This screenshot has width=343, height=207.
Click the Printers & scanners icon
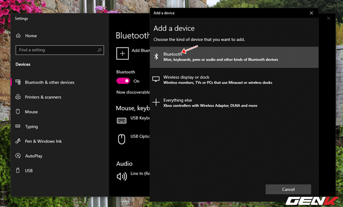point(18,97)
